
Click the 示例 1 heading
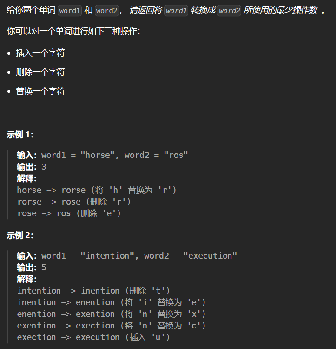click(20, 135)
